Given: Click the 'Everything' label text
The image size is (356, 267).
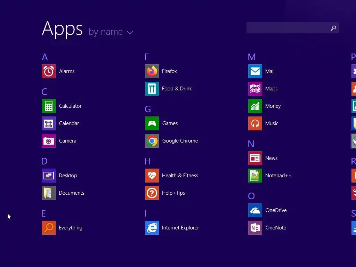Looking at the screenshot, I should point(71,228).
